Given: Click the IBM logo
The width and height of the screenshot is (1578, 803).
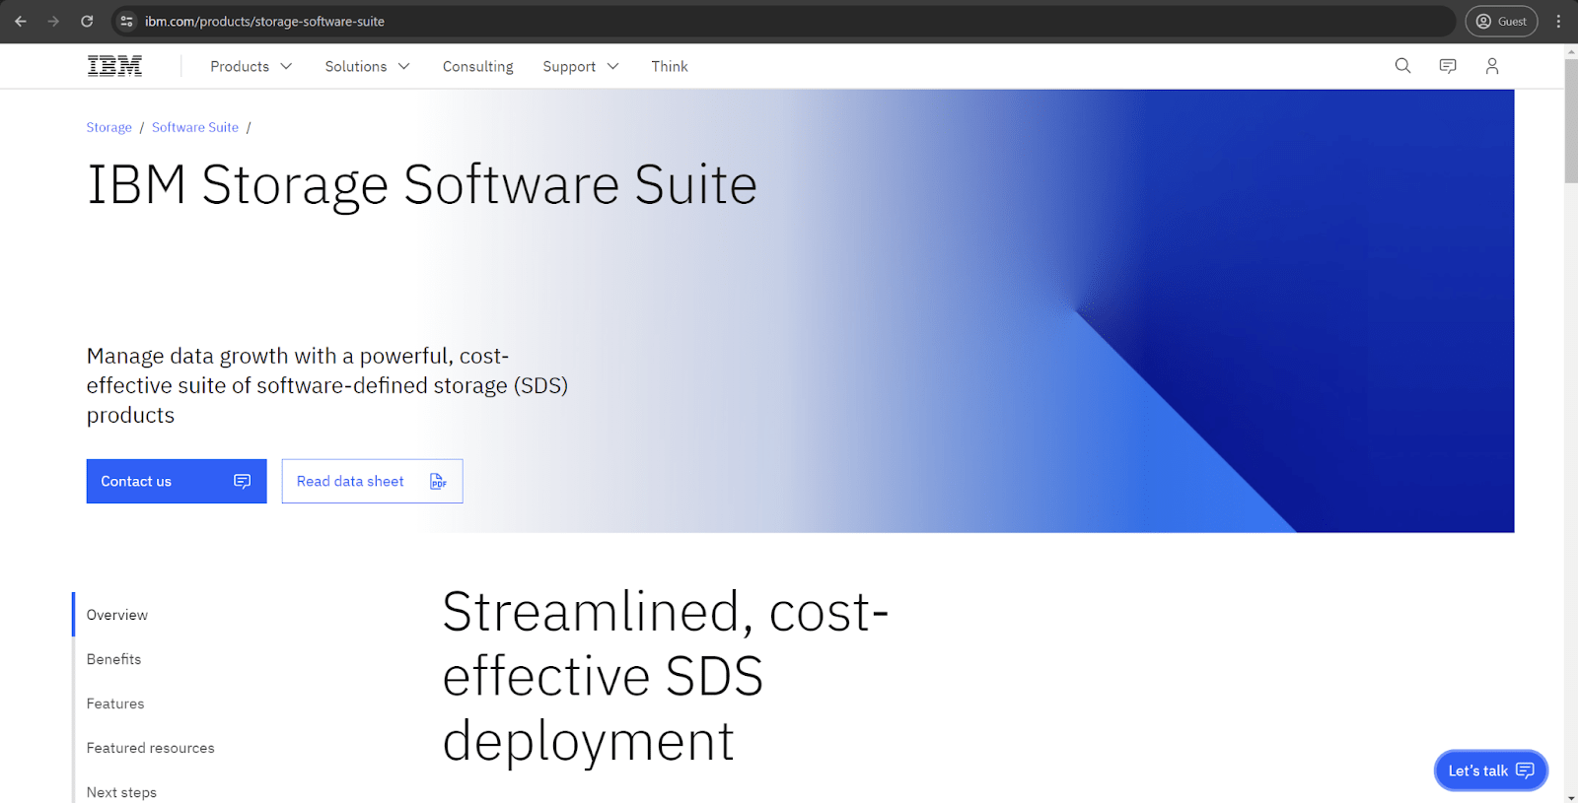Looking at the screenshot, I should pyautogui.click(x=114, y=66).
